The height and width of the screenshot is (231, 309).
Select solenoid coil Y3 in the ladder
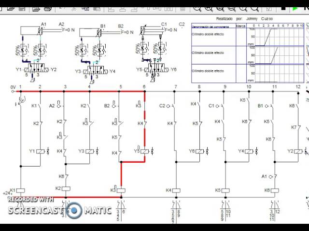point(89,151)
